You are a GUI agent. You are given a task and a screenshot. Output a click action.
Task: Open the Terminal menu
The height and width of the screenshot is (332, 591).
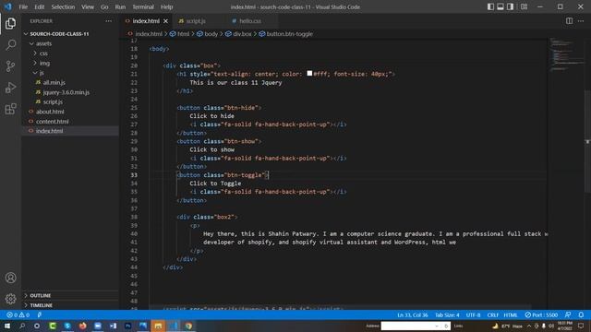click(x=143, y=6)
